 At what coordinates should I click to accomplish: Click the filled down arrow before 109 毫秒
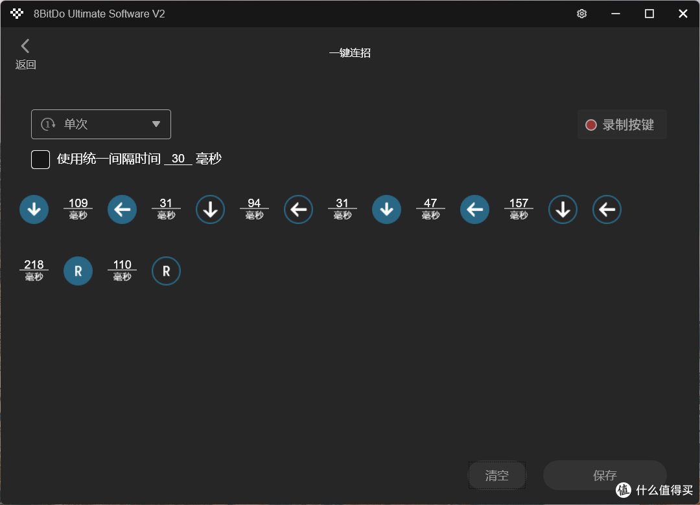[34, 209]
